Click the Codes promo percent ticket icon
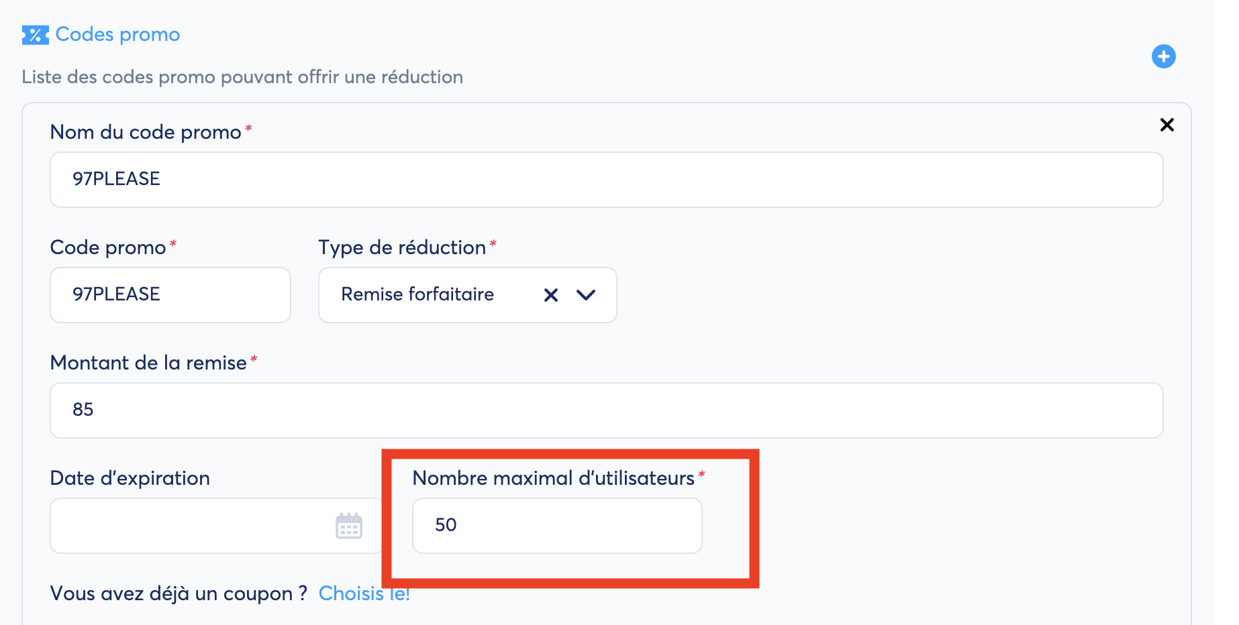Screen dimensions: 1239x625 pyautogui.click(x=35, y=35)
